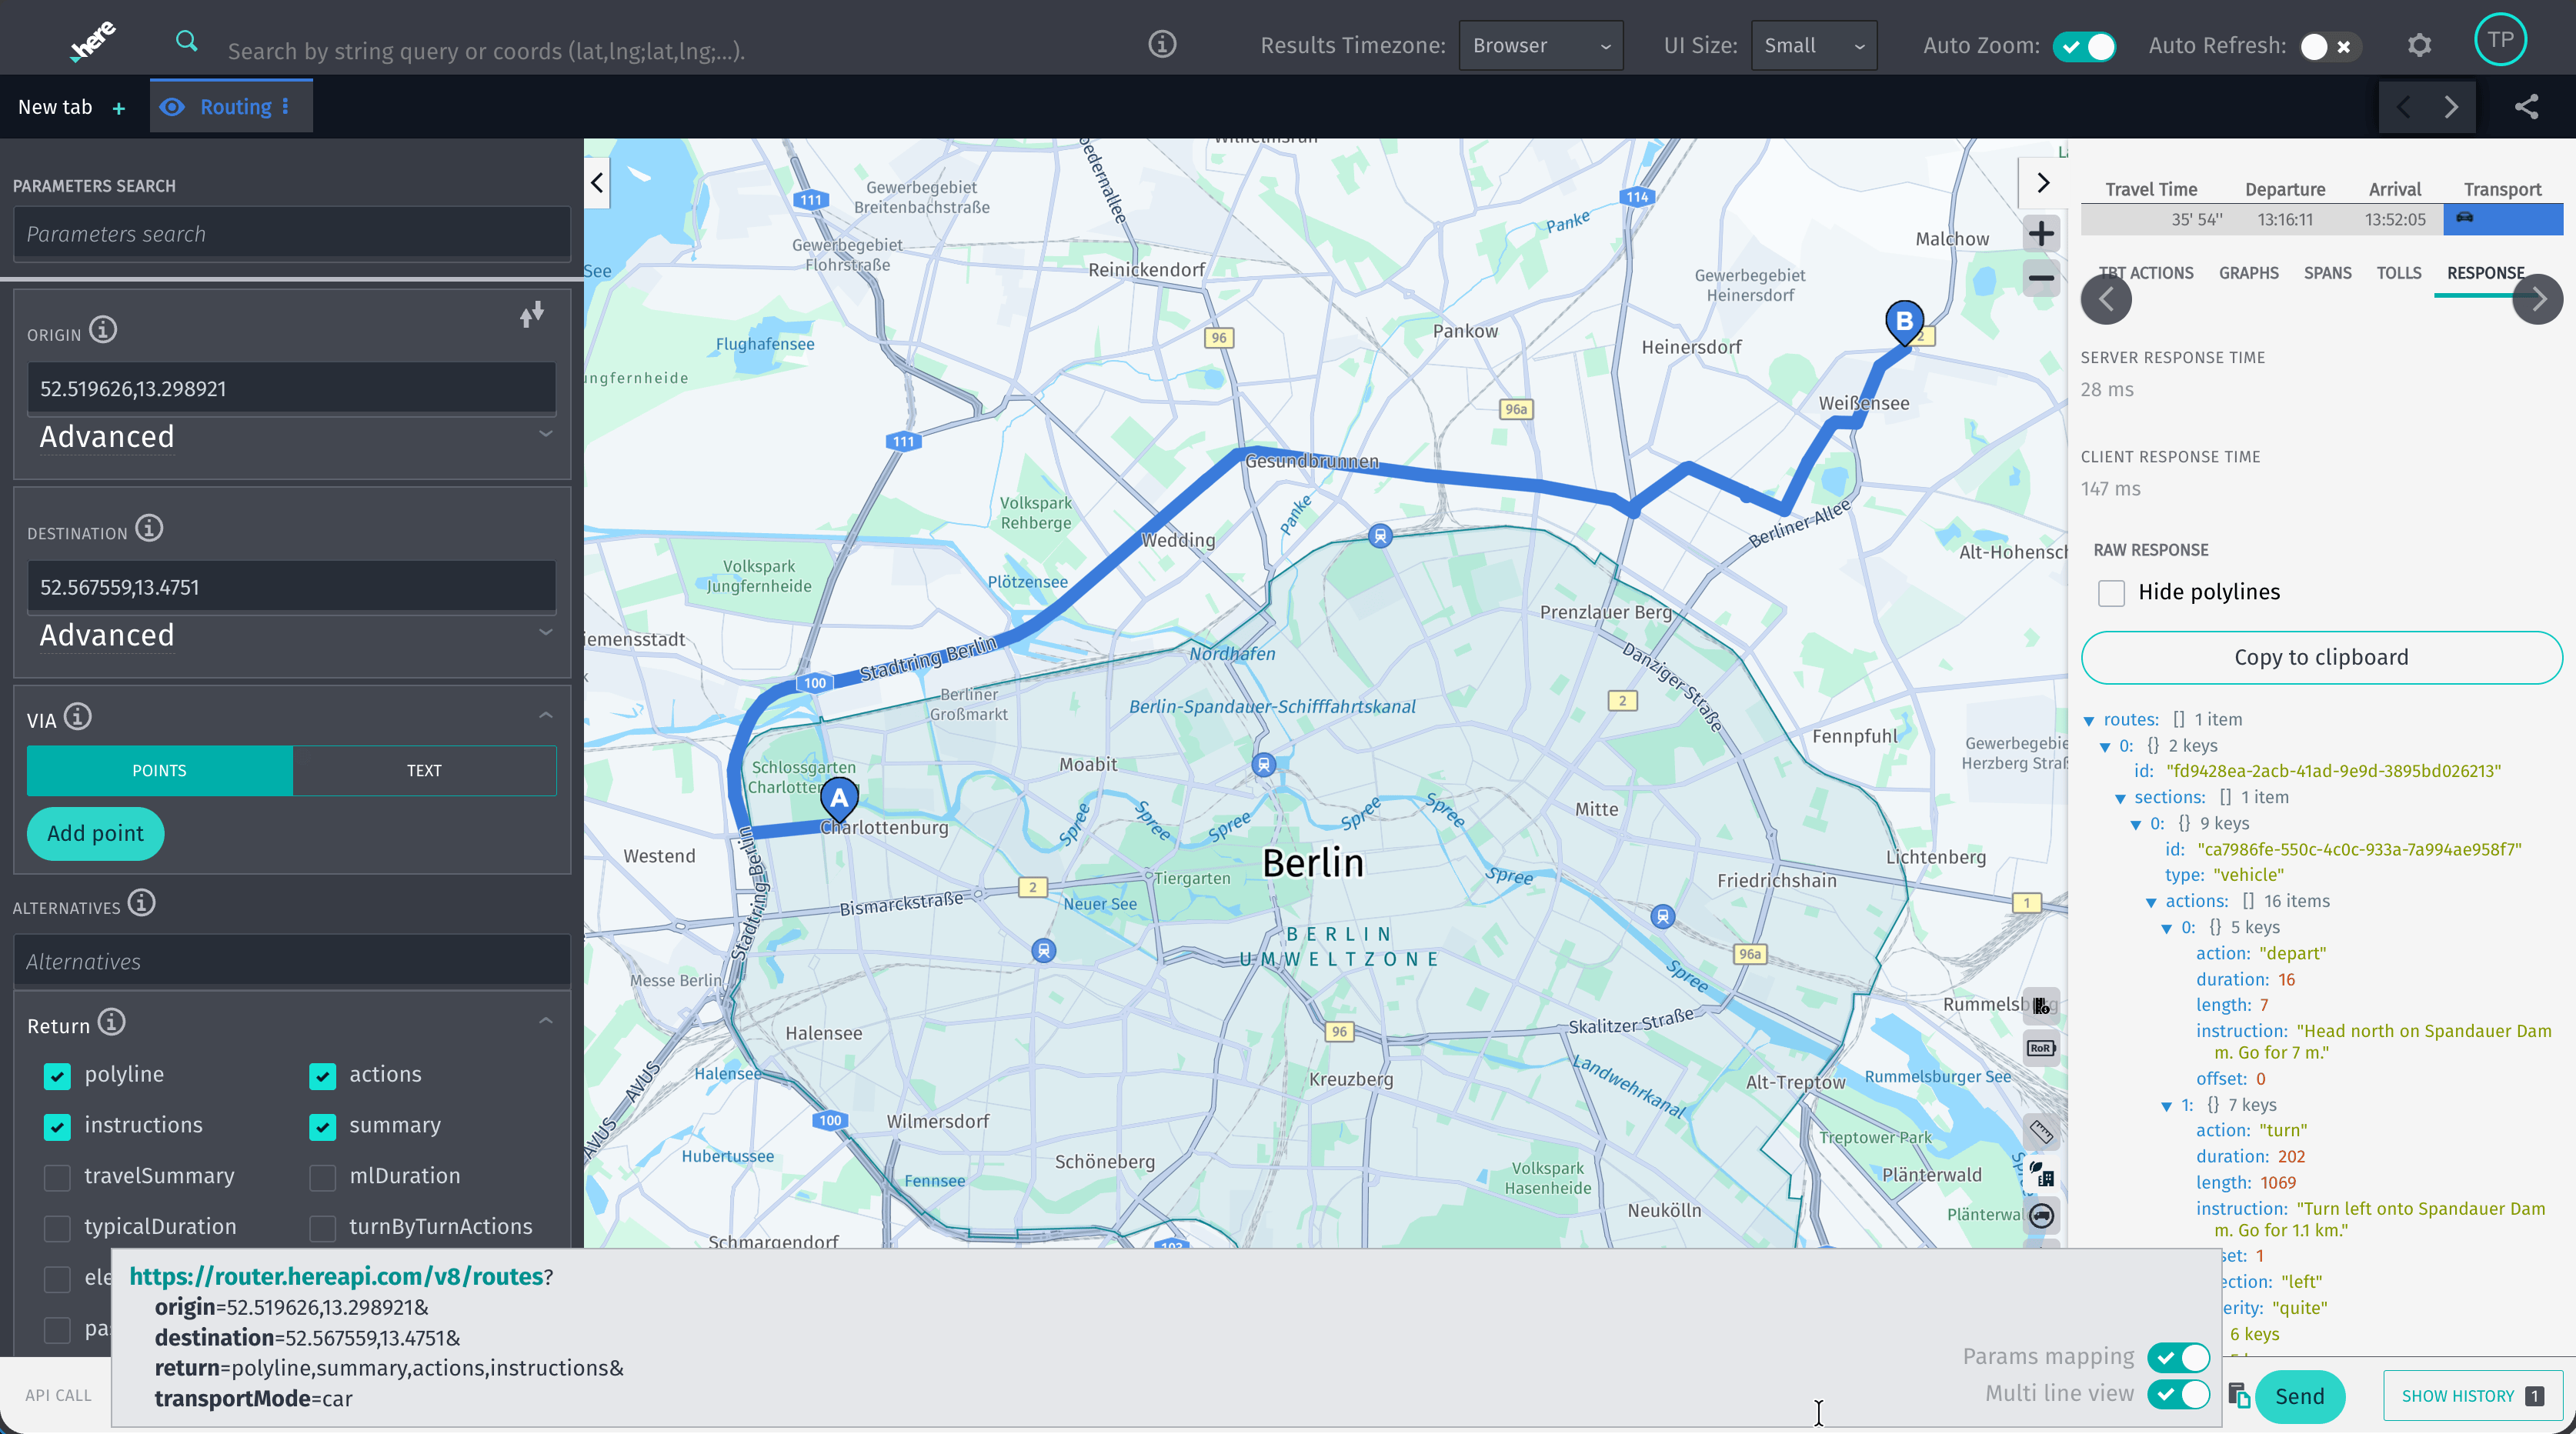Viewport: 2576px width, 1434px height.
Task: Uncheck the instructions return option
Action: [x=57, y=1127]
